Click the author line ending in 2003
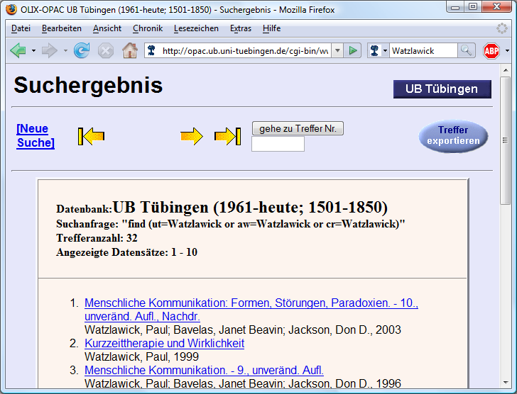The height and width of the screenshot is (394, 517). coord(243,330)
